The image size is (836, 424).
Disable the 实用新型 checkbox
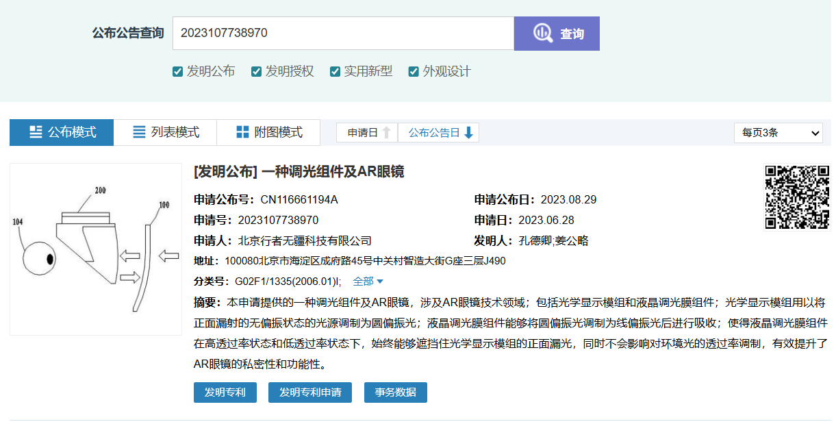335,72
